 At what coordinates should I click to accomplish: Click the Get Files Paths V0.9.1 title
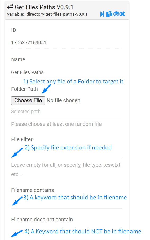click(44, 7)
